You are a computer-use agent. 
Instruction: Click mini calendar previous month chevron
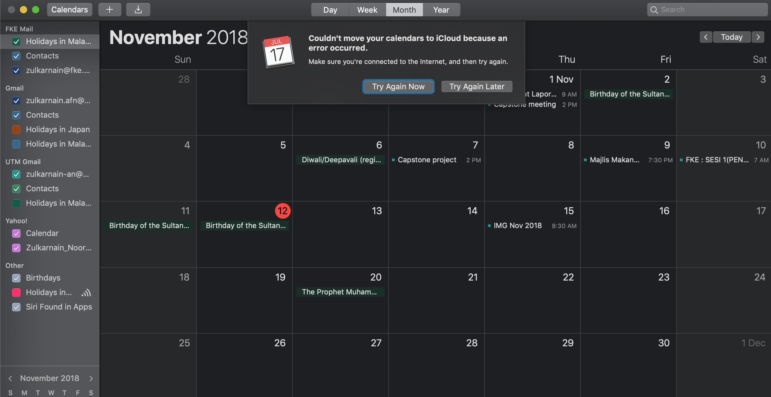point(10,378)
